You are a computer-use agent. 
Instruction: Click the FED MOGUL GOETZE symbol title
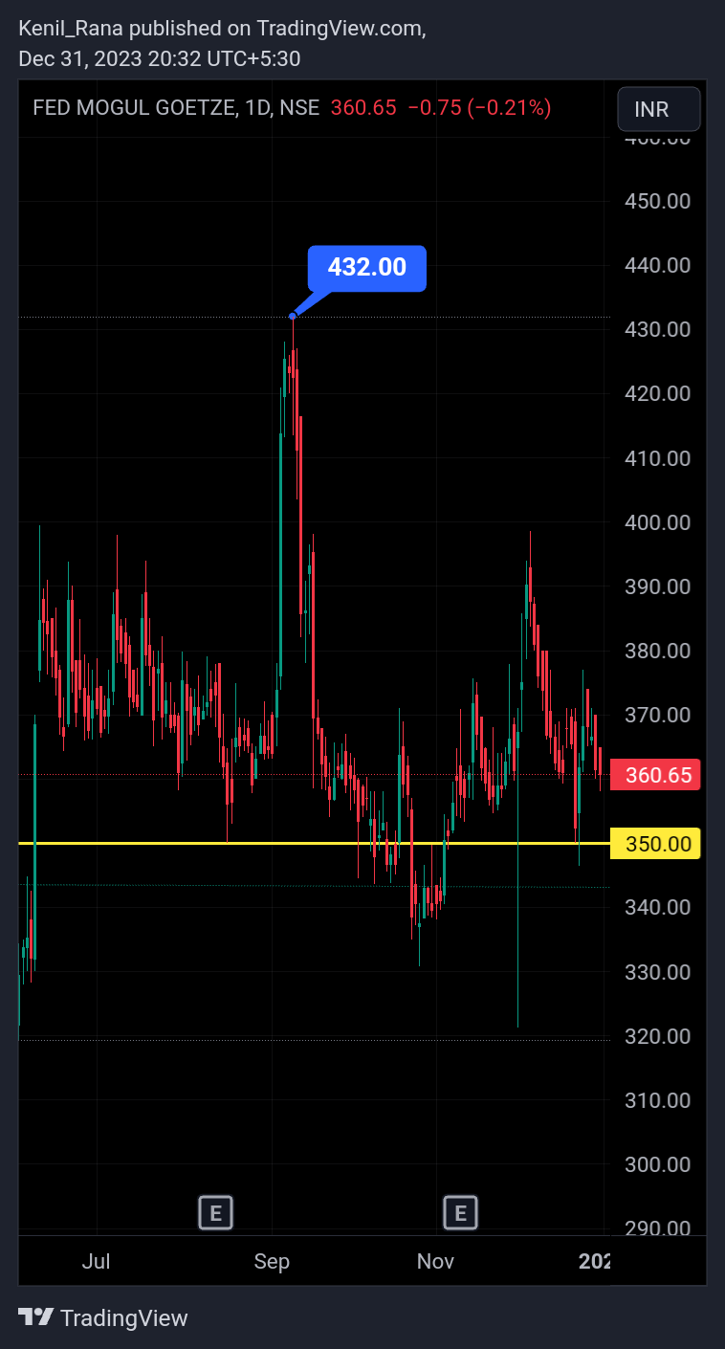coord(133,108)
